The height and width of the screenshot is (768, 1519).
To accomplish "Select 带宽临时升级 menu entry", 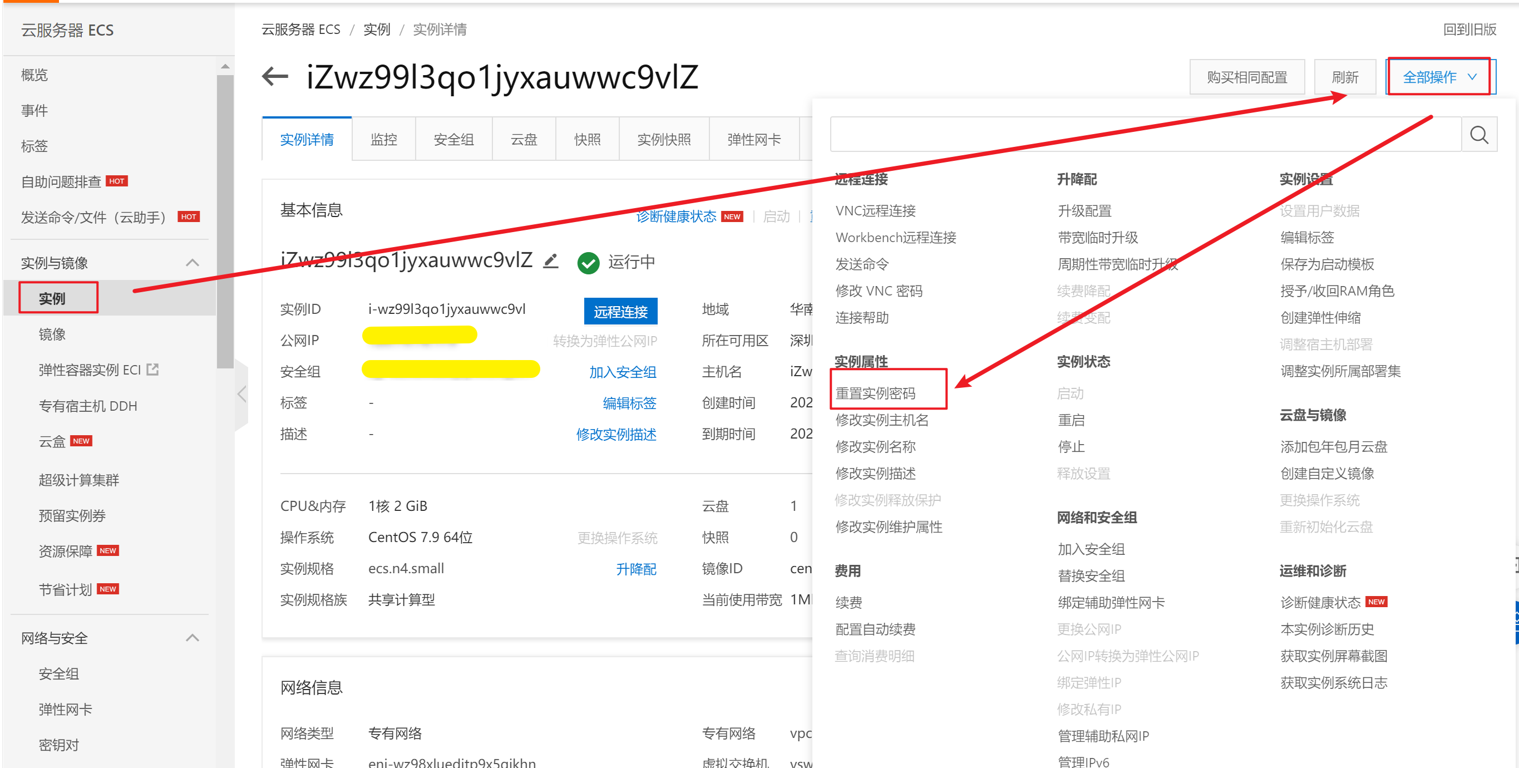I will (x=1097, y=238).
